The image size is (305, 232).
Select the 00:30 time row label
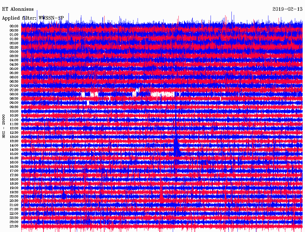(x=14, y=30)
